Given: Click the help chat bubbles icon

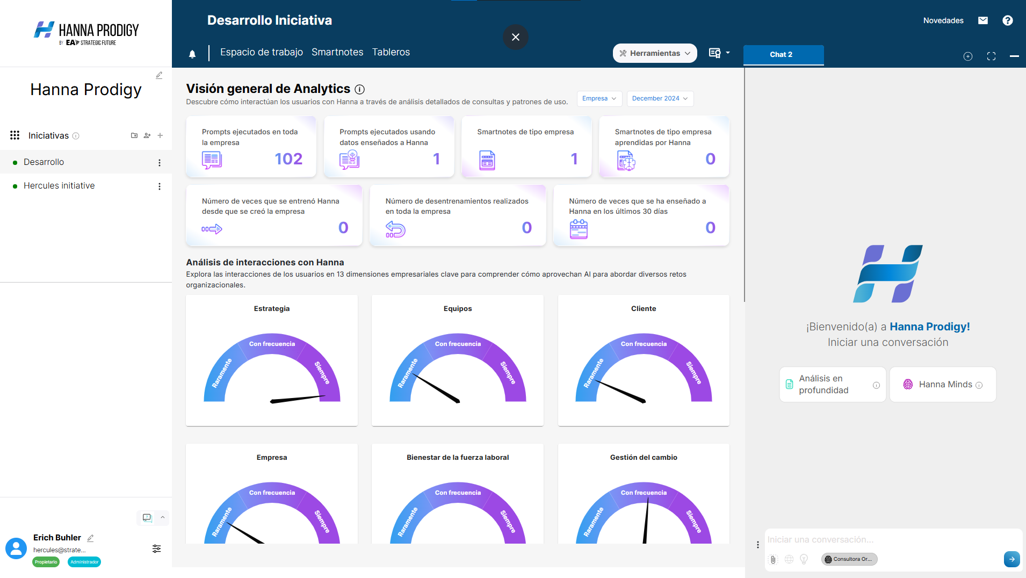Looking at the screenshot, I should (x=147, y=518).
